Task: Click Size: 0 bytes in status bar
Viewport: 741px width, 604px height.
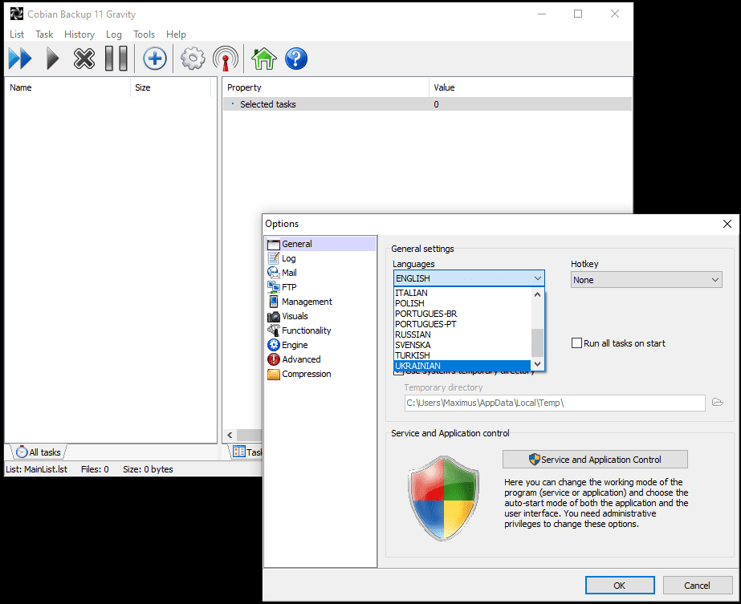Action: (148, 469)
